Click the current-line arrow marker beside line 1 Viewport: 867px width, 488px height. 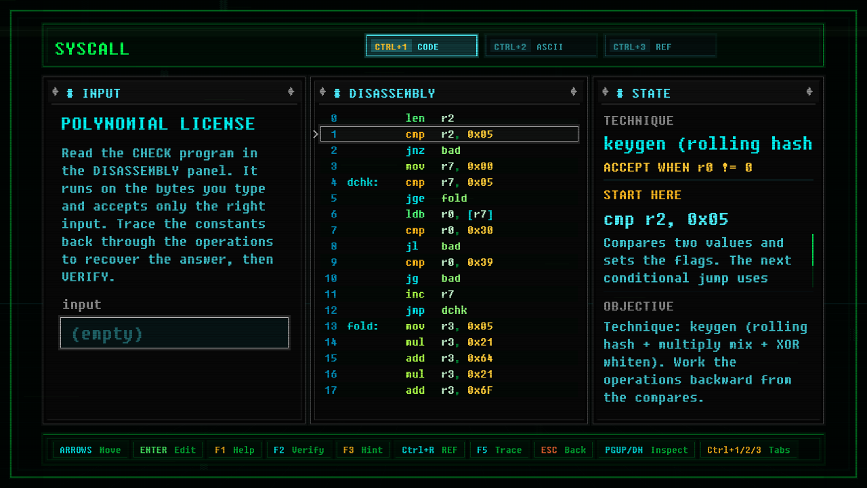316,134
